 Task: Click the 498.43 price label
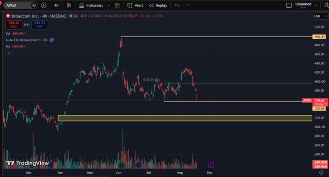pos(319,37)
